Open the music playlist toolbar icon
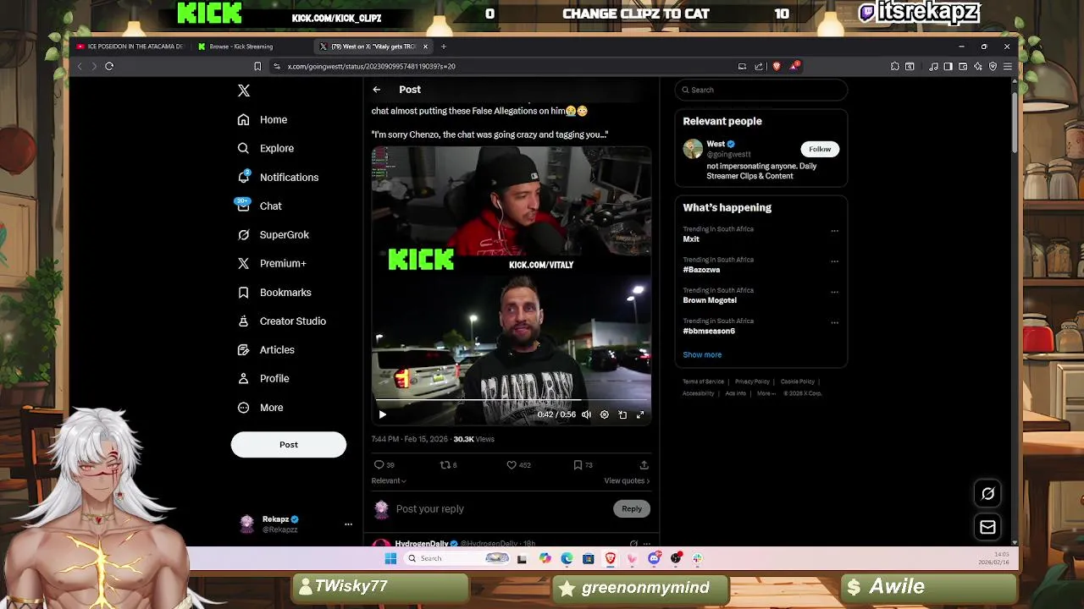The width and height of the screenshot is (1084, 609). [x=933, y=66]
